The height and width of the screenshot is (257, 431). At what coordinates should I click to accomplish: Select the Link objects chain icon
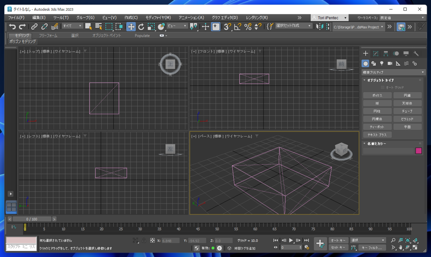tap(34, 26)
